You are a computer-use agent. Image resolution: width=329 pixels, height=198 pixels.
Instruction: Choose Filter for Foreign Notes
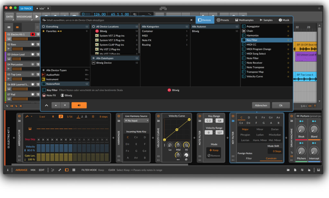(249, 159)
